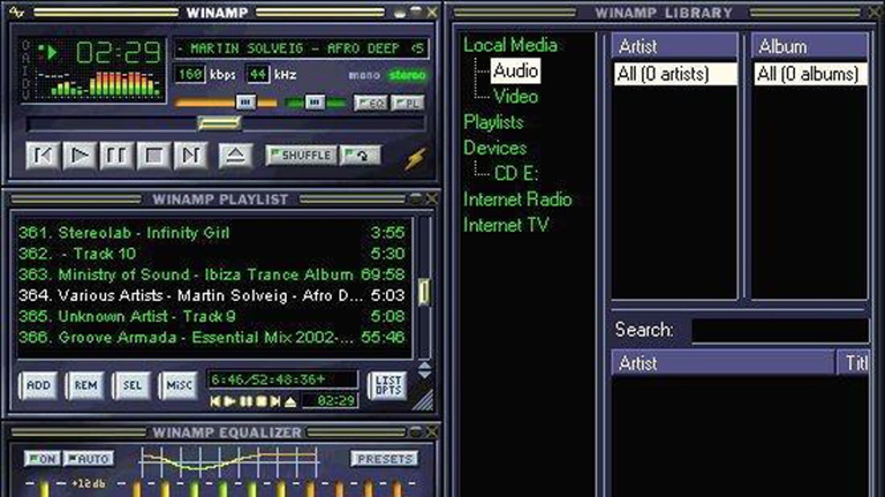885x497 pixels.
Task: Click the mini next icon in the playlist window
Action: 276,401
